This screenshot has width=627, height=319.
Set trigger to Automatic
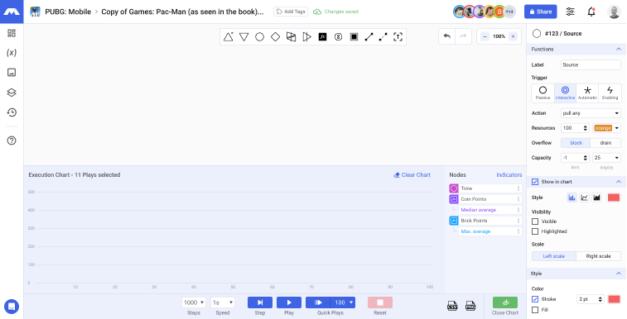tap(587, 93)
